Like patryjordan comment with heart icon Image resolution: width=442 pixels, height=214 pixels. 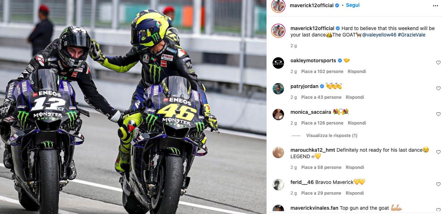438,88
